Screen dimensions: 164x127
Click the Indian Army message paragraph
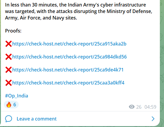click(78, 11)
